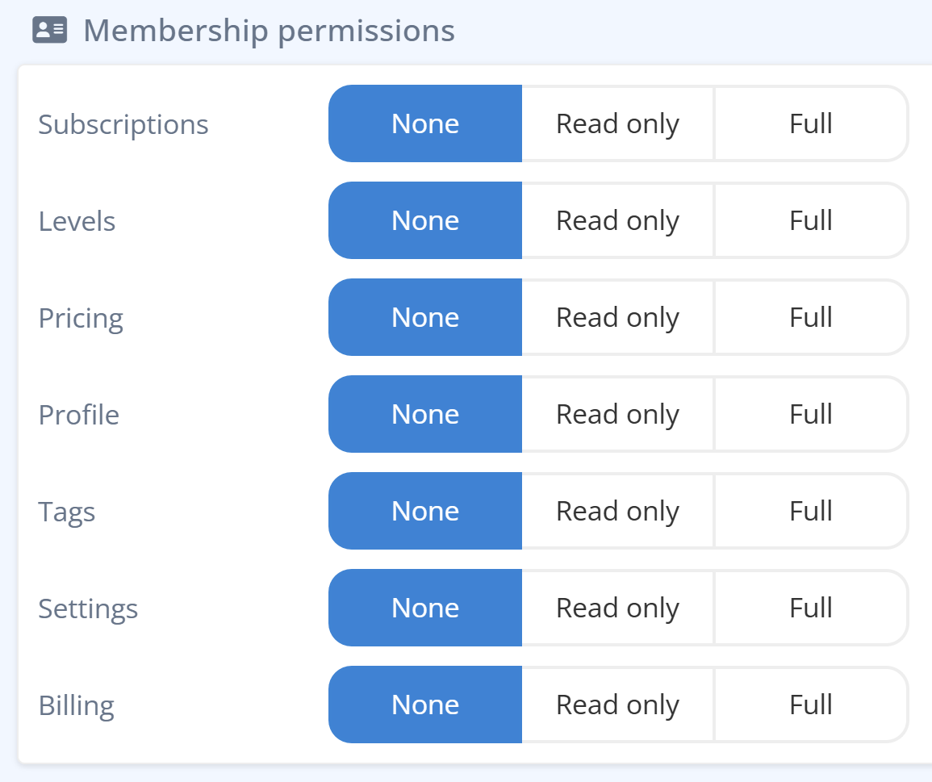Click the None option for Tags
This screenshot has width=932, height=782.
[425, 511]
